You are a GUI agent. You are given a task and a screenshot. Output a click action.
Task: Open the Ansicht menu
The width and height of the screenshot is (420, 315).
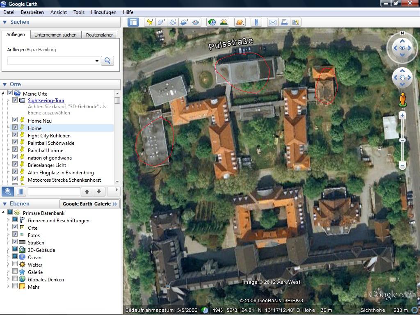[x=59, y=12]
